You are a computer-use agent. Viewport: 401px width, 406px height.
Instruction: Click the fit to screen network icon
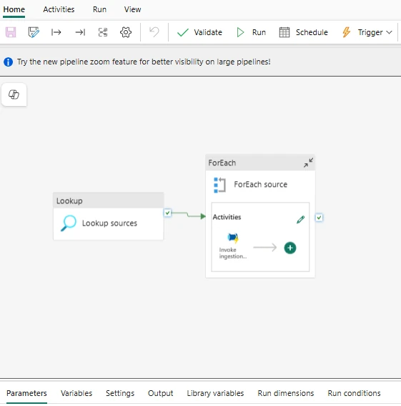pyautogui.click(x=103, y=32)
